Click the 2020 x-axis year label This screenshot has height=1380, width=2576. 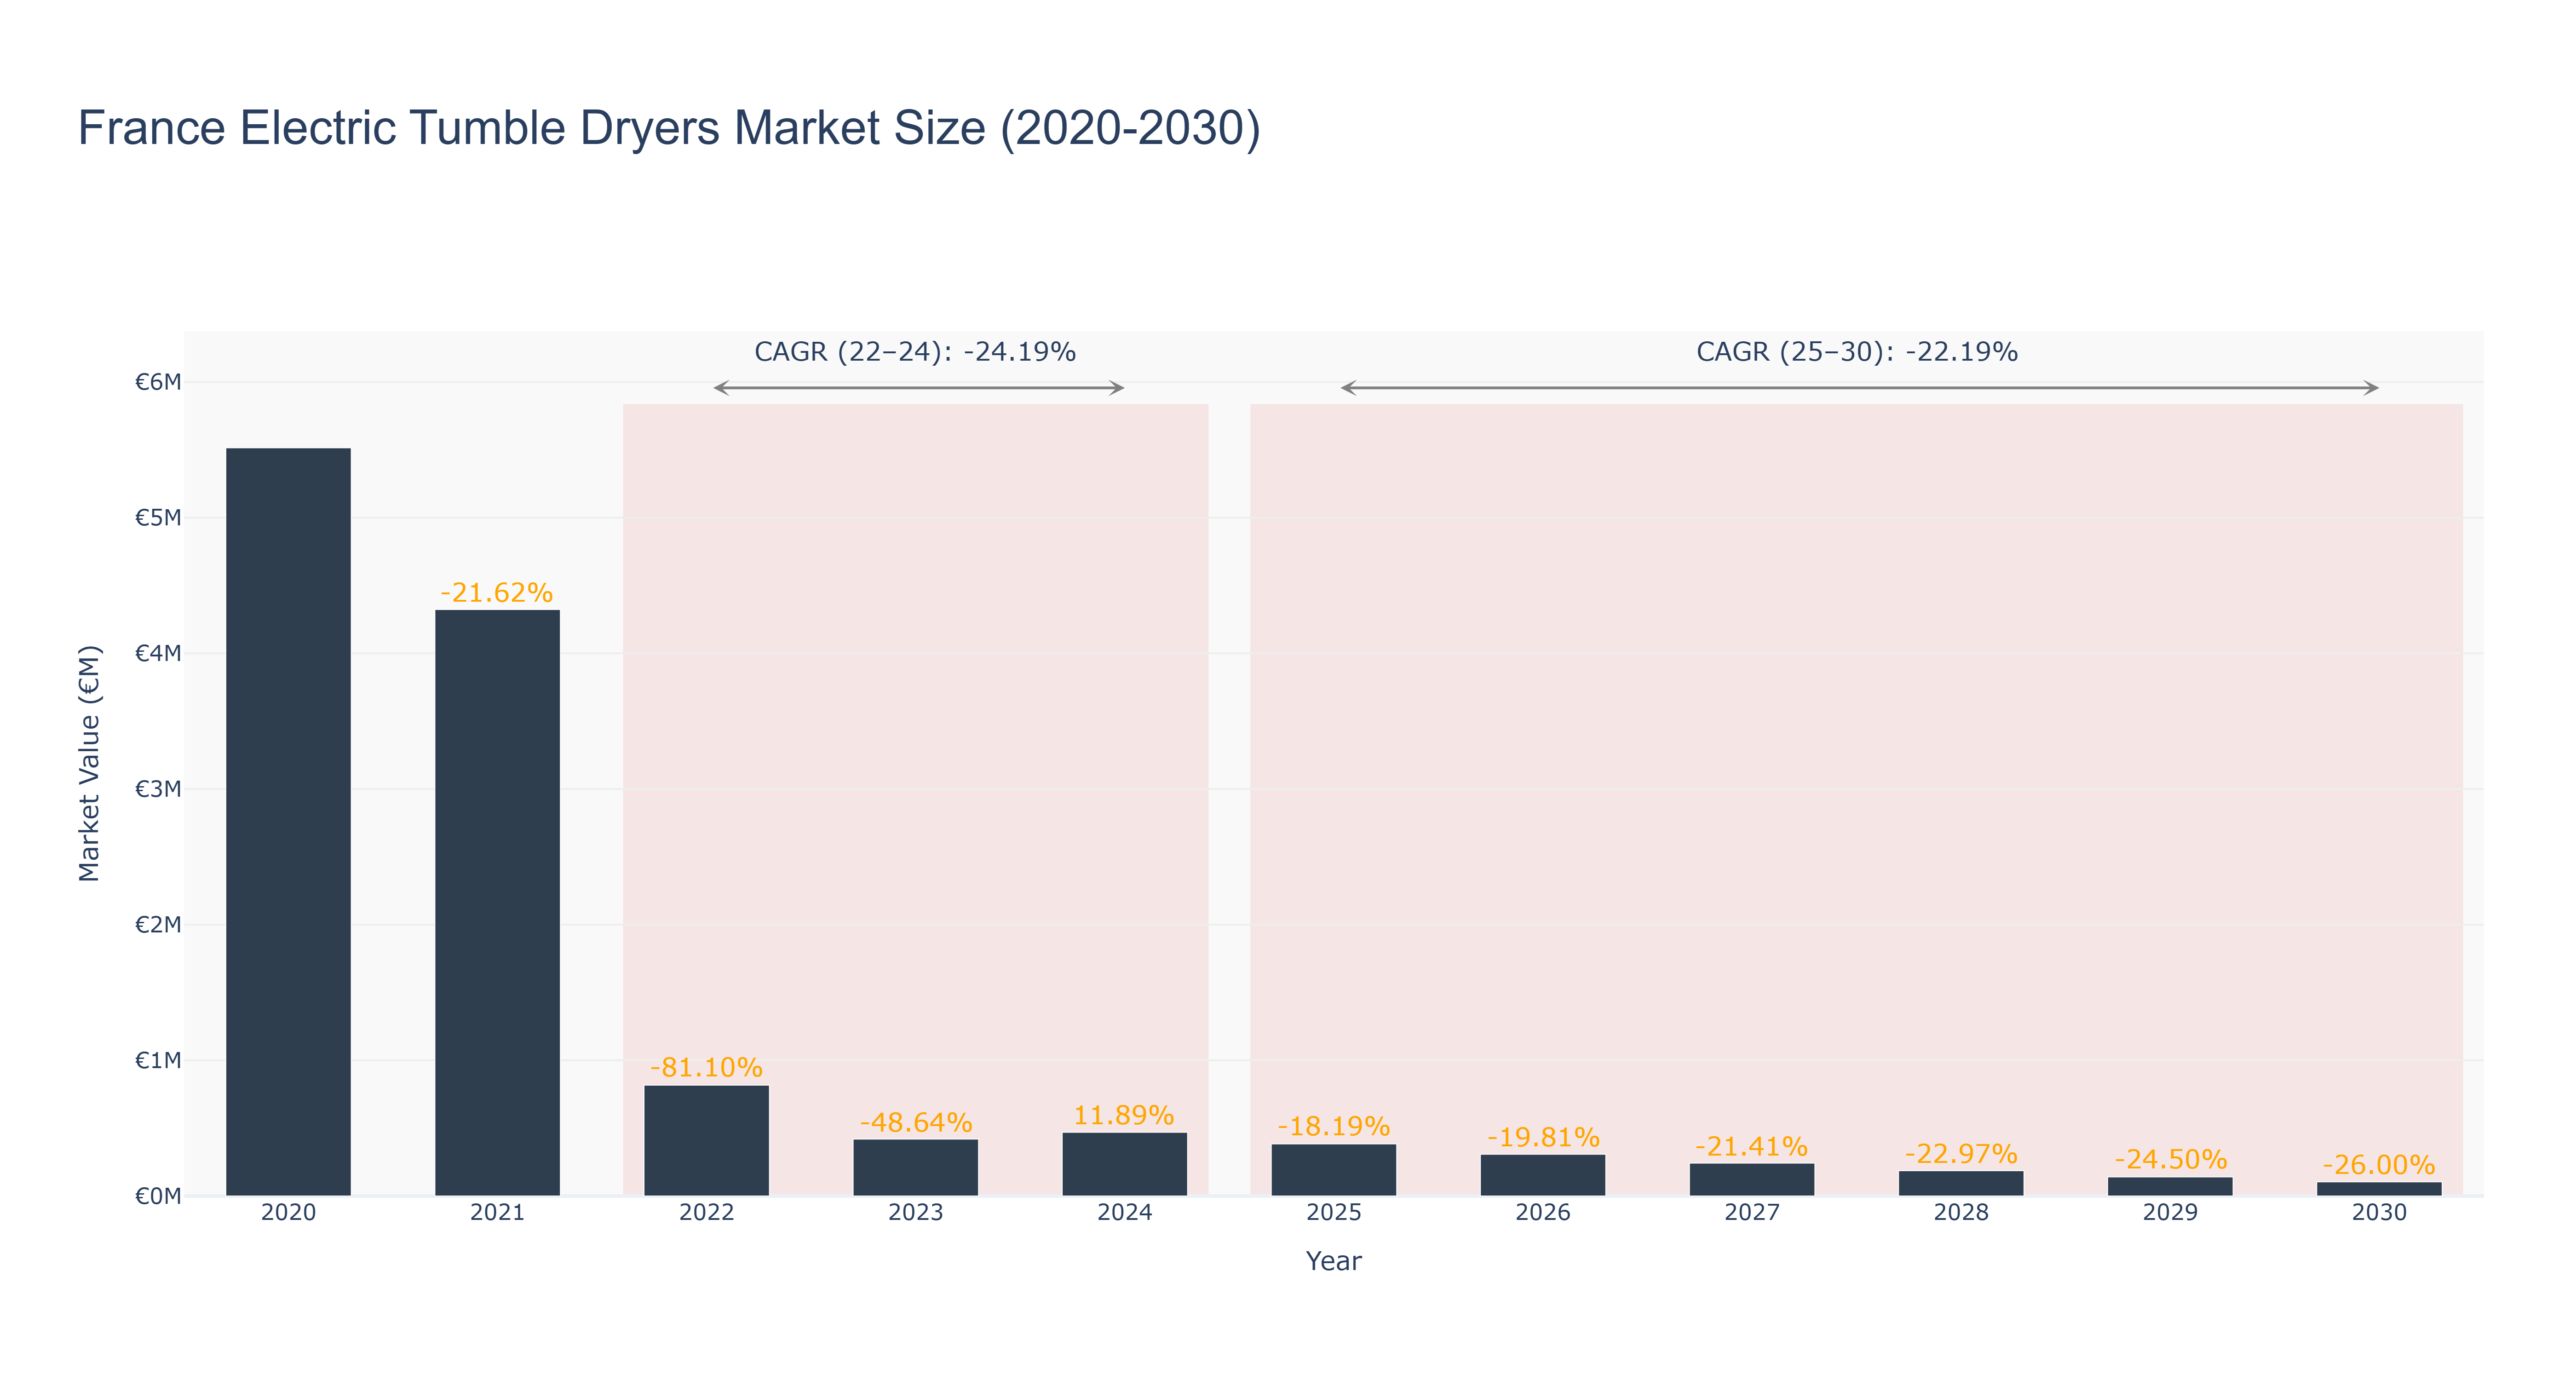point(288,1213)
